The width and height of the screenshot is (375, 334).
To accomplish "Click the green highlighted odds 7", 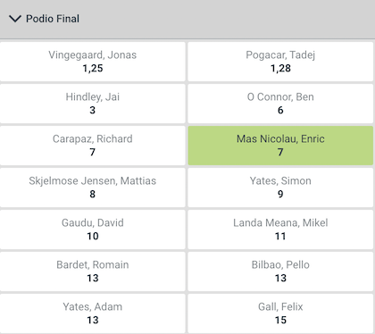I will (x=280, y=152).
